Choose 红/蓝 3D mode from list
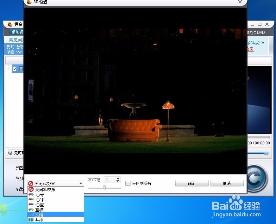 (56, 205)
